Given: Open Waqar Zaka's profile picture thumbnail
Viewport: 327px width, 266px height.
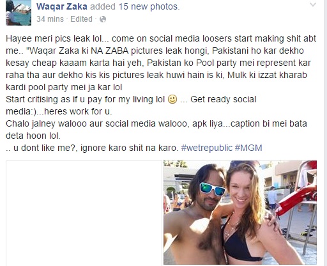Looking at the screenshot, I should (x=19, y=13).
